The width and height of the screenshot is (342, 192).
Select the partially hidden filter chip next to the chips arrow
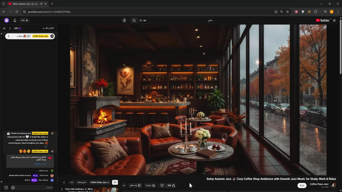71,182
